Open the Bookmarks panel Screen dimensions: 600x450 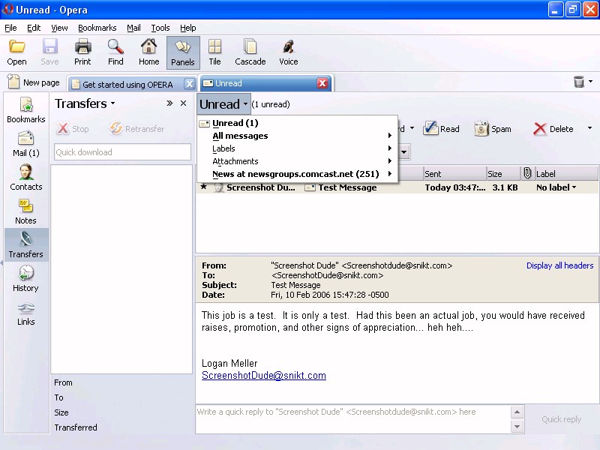26,109
